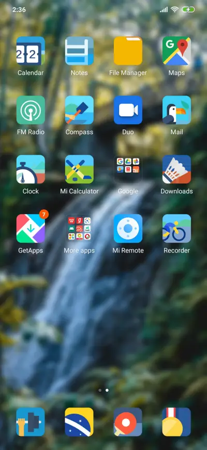The width and height of the screenshot is (207, 450).
Task: Expand the More apps folder
Action: point(79,229)
